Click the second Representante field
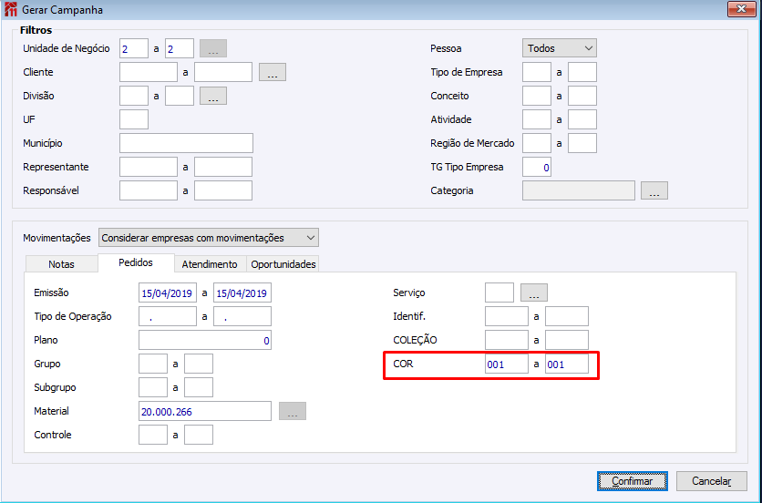Image resolution: width=762 pixels, height=503 pixels. pos(223,167)
